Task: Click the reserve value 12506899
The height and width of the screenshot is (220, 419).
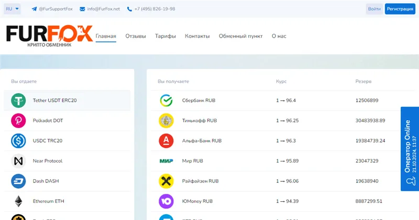Action: point(367,100)
